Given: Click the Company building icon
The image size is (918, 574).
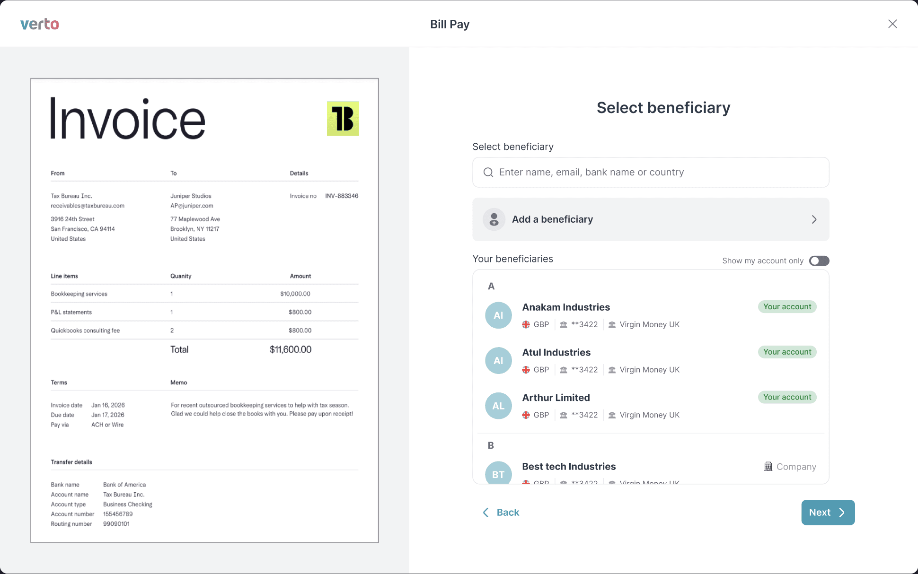Looking at the screenshot, I should click(768, 467).
